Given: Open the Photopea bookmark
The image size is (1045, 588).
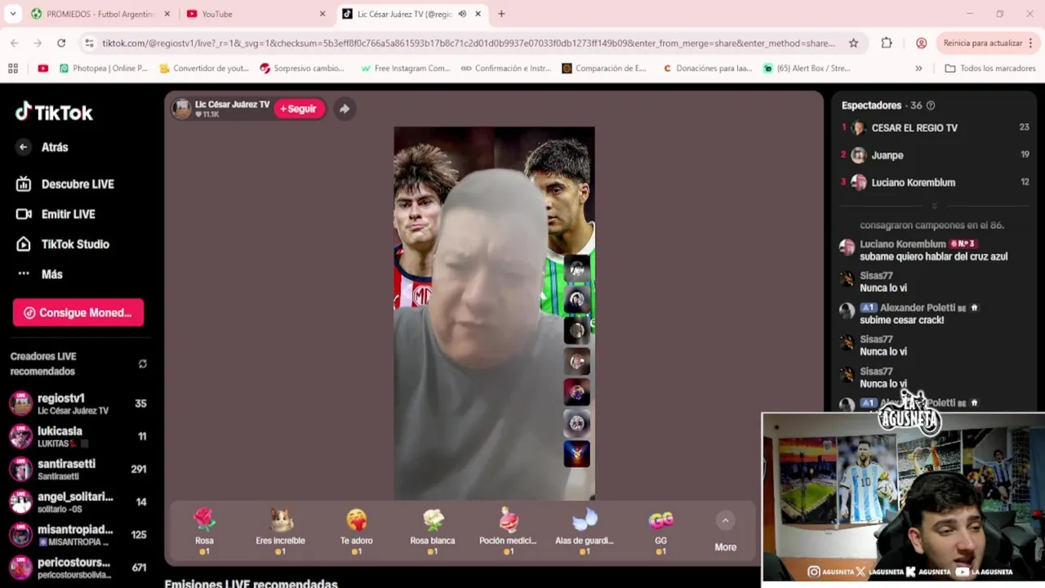Looking at the screenshot, I should tap(104, 69).
